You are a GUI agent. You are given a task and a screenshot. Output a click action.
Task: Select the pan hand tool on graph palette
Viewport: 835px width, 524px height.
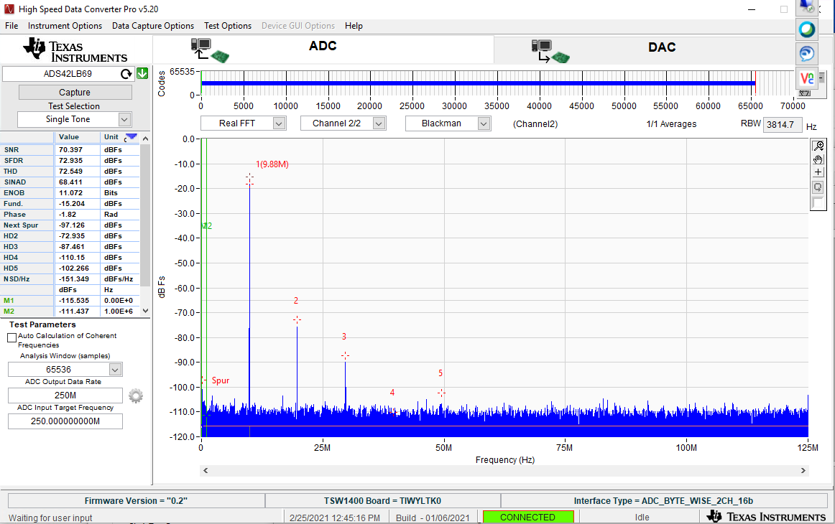[818, 159]
